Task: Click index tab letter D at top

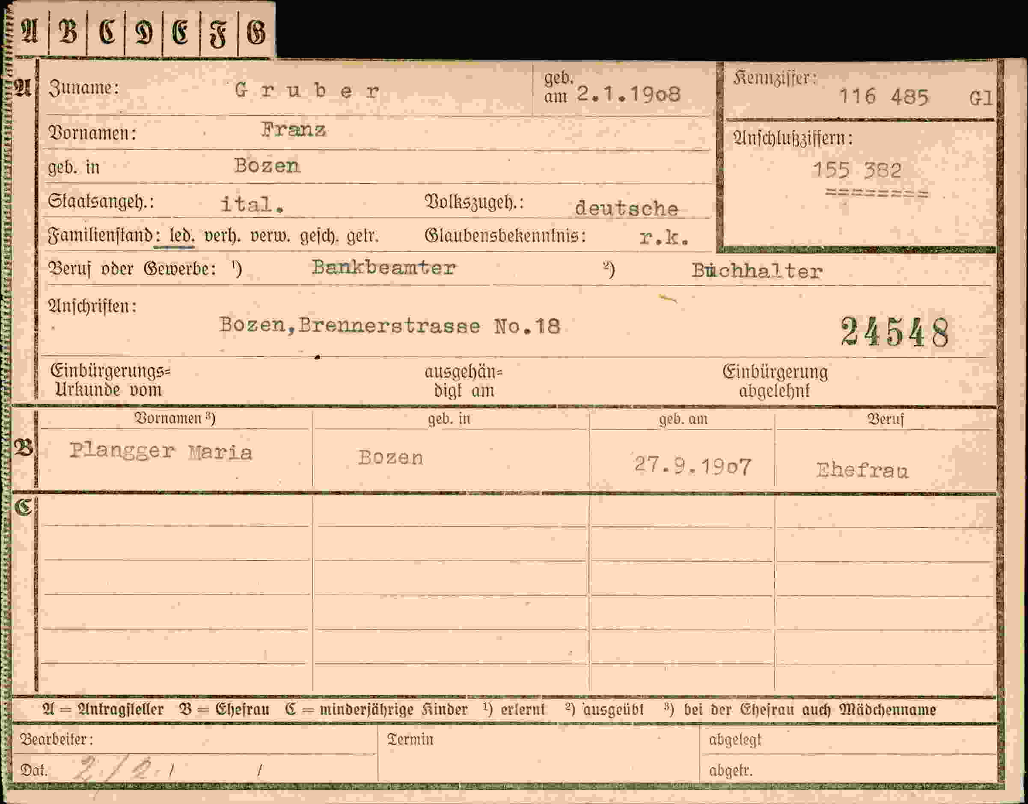Action: pos(144,33)
